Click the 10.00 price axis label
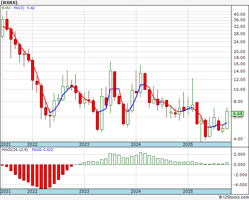 point(239,89)
